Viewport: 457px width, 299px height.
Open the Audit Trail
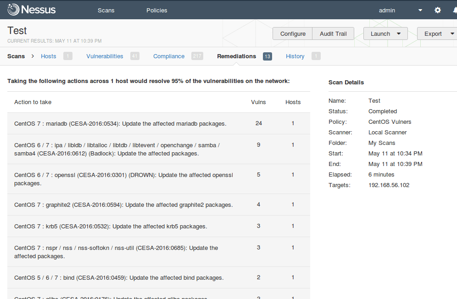tap(333, 33)
